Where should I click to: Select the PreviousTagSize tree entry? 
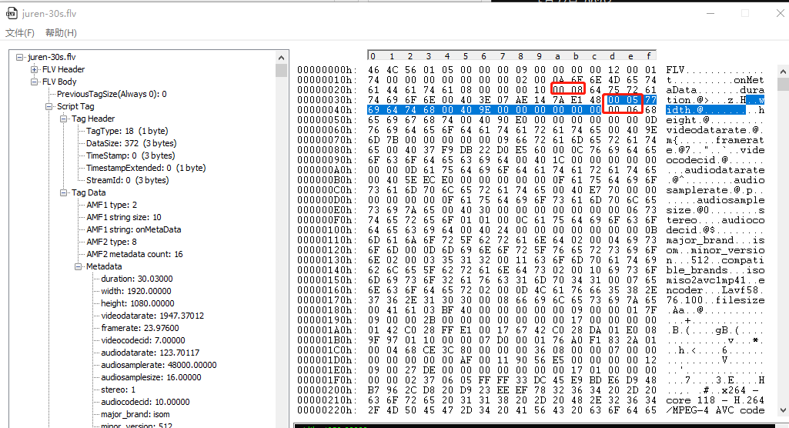coord(111,95)
